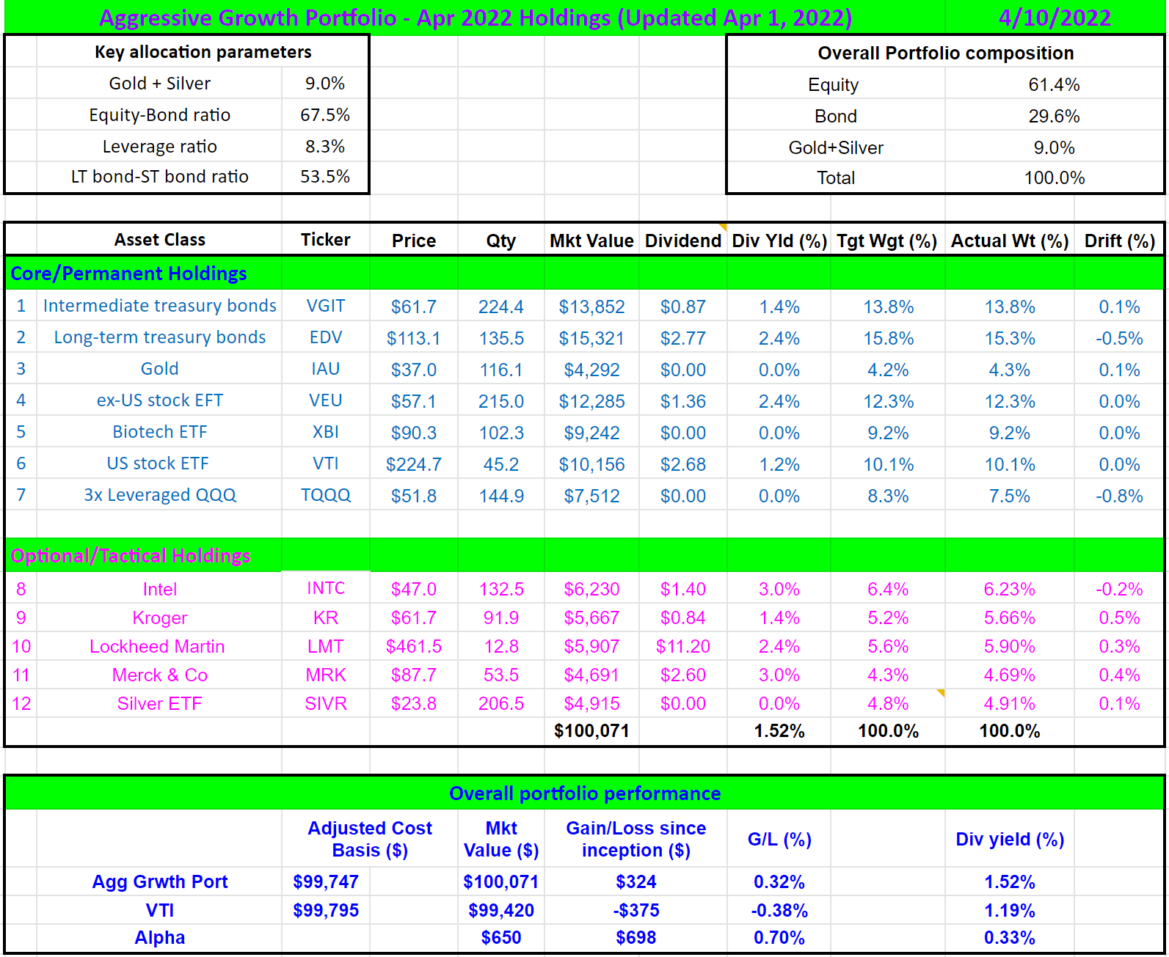Click the 67.5% Equity-Bond ratio value
Image resolution: width=1169 pixels, height=957 pixels.
point(325,115)
